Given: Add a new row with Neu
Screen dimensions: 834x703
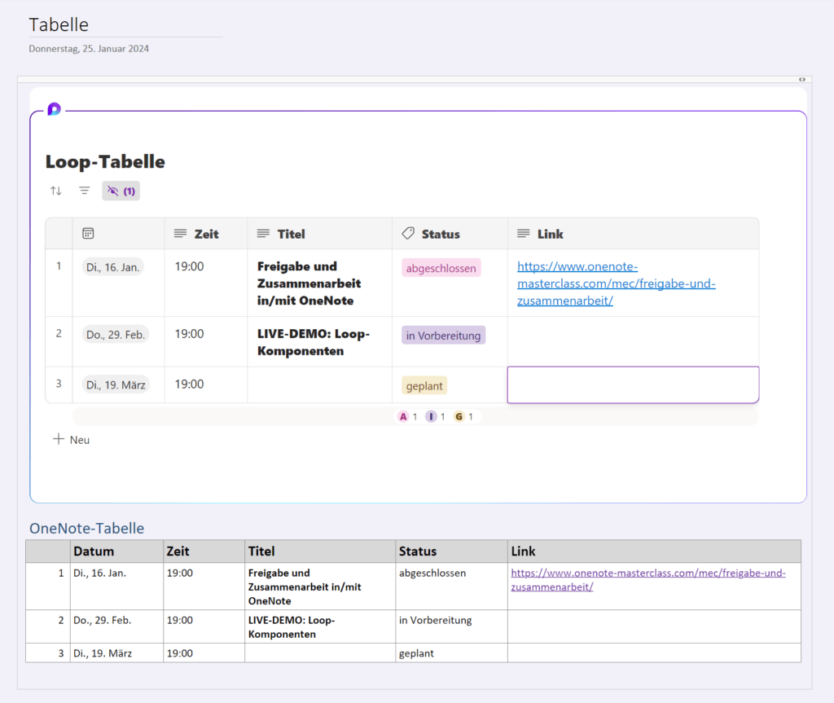Looking at the screenshot, I should [72, 440].
